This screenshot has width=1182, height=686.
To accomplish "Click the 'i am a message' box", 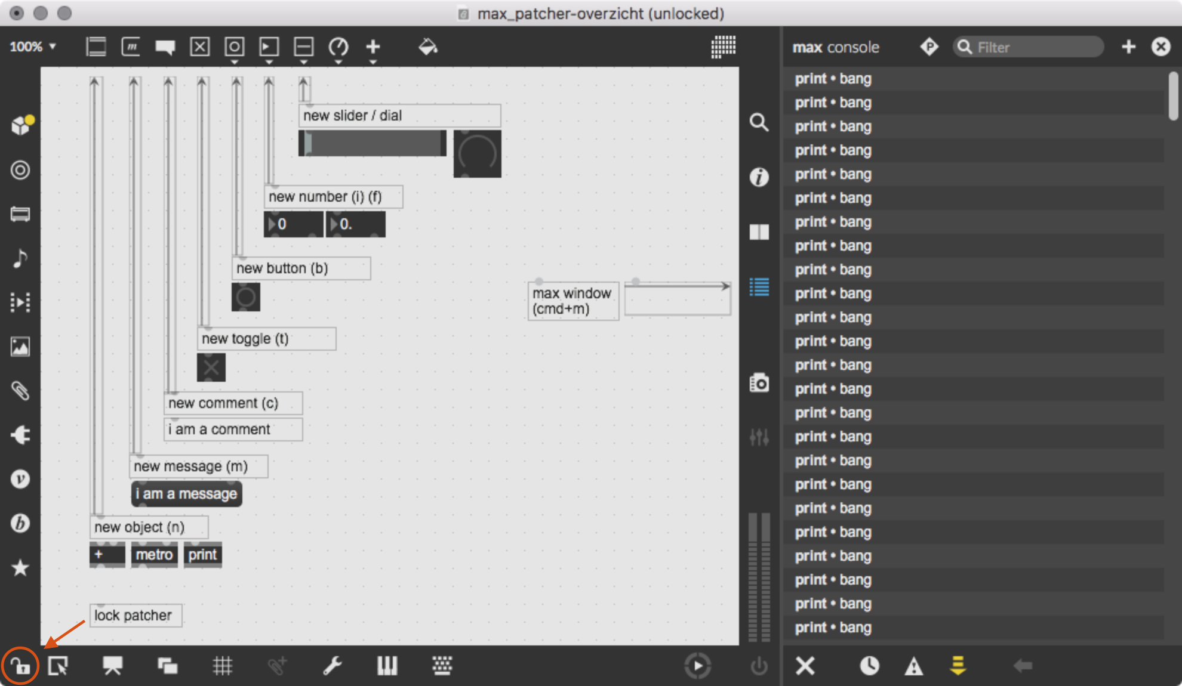I will [186, 494].
